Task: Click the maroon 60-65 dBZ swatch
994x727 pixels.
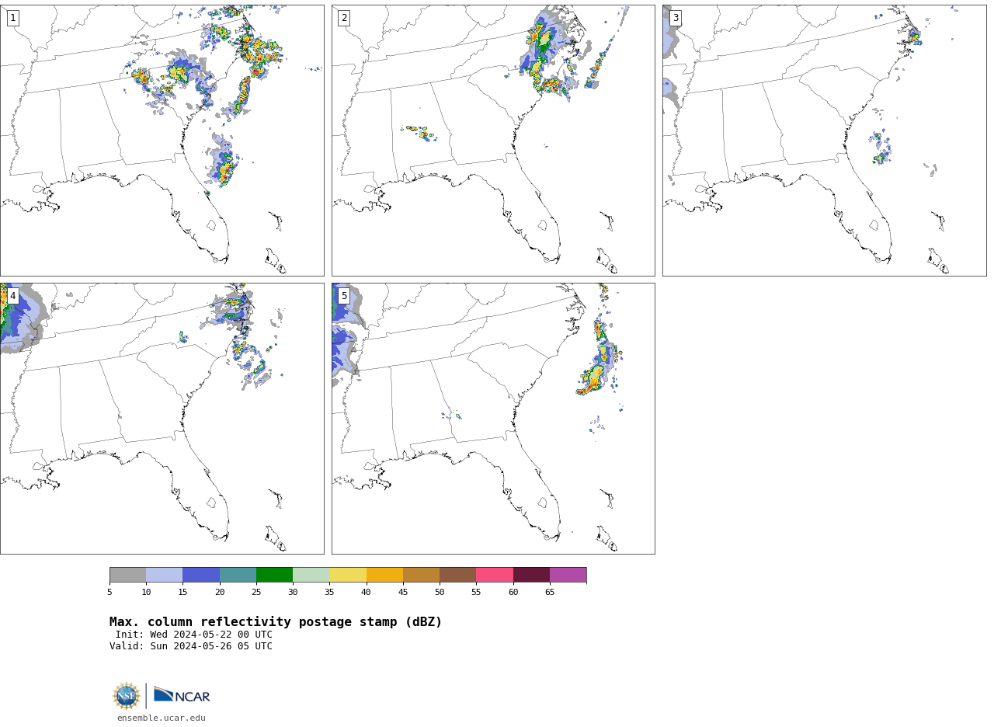Action: 531,575
